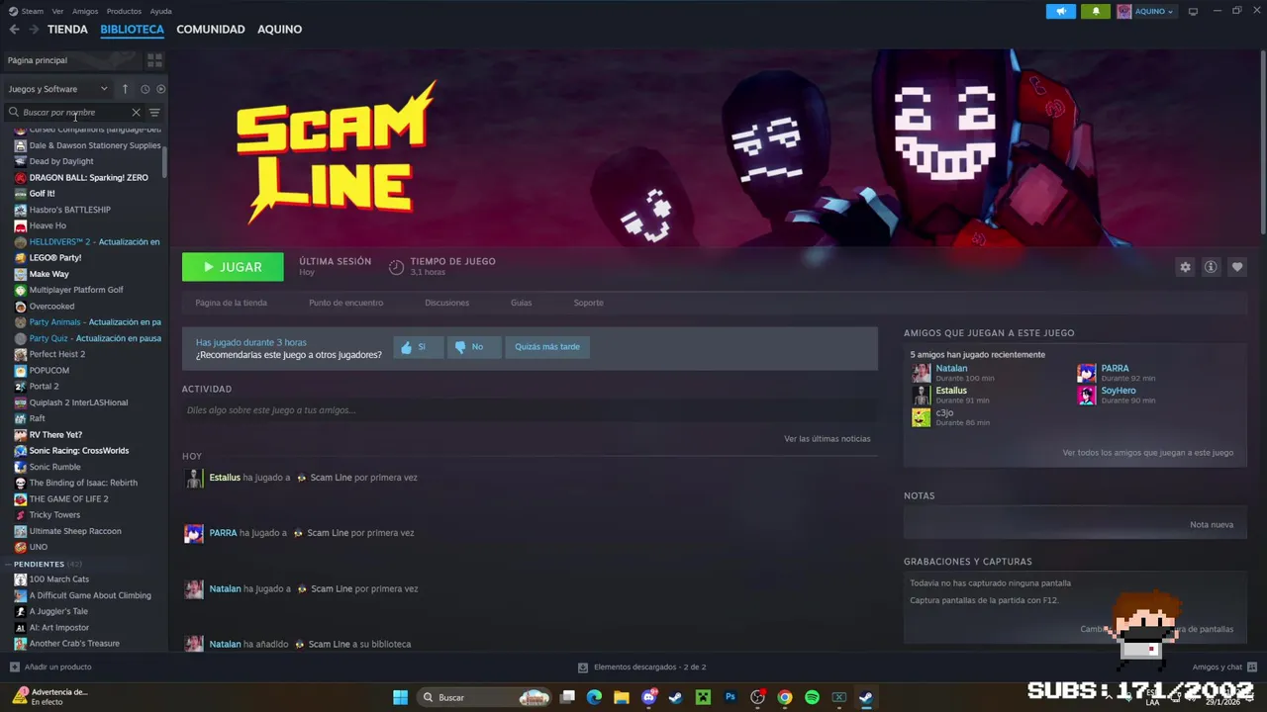Open the library grid view icon
1267x712 pixels.
[x=154, y=60]
